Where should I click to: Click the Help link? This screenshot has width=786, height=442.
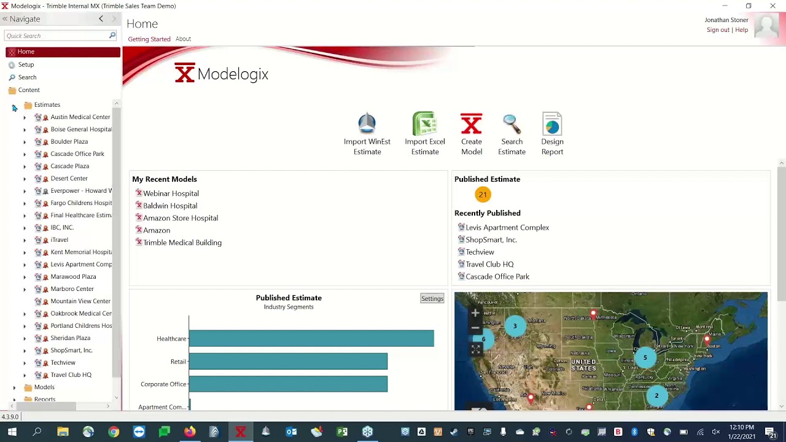[742, 30]
